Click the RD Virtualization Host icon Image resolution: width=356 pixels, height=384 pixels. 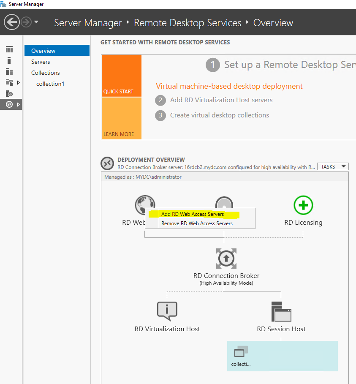click(x=167, y=311)
